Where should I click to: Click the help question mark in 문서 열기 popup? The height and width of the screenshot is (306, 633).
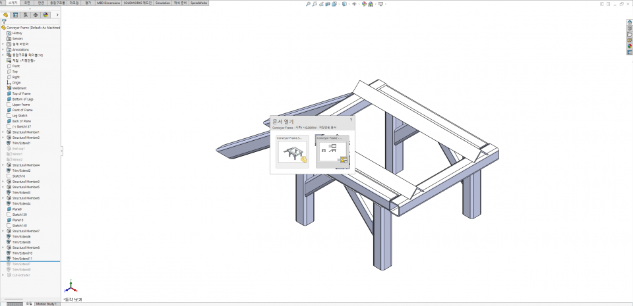pos(350,120)
